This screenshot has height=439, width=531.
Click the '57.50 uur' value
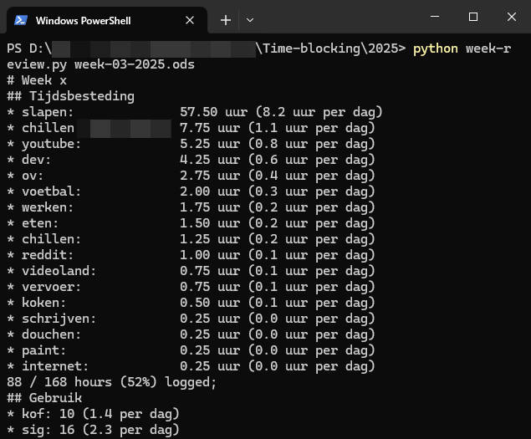click(214, 112)
